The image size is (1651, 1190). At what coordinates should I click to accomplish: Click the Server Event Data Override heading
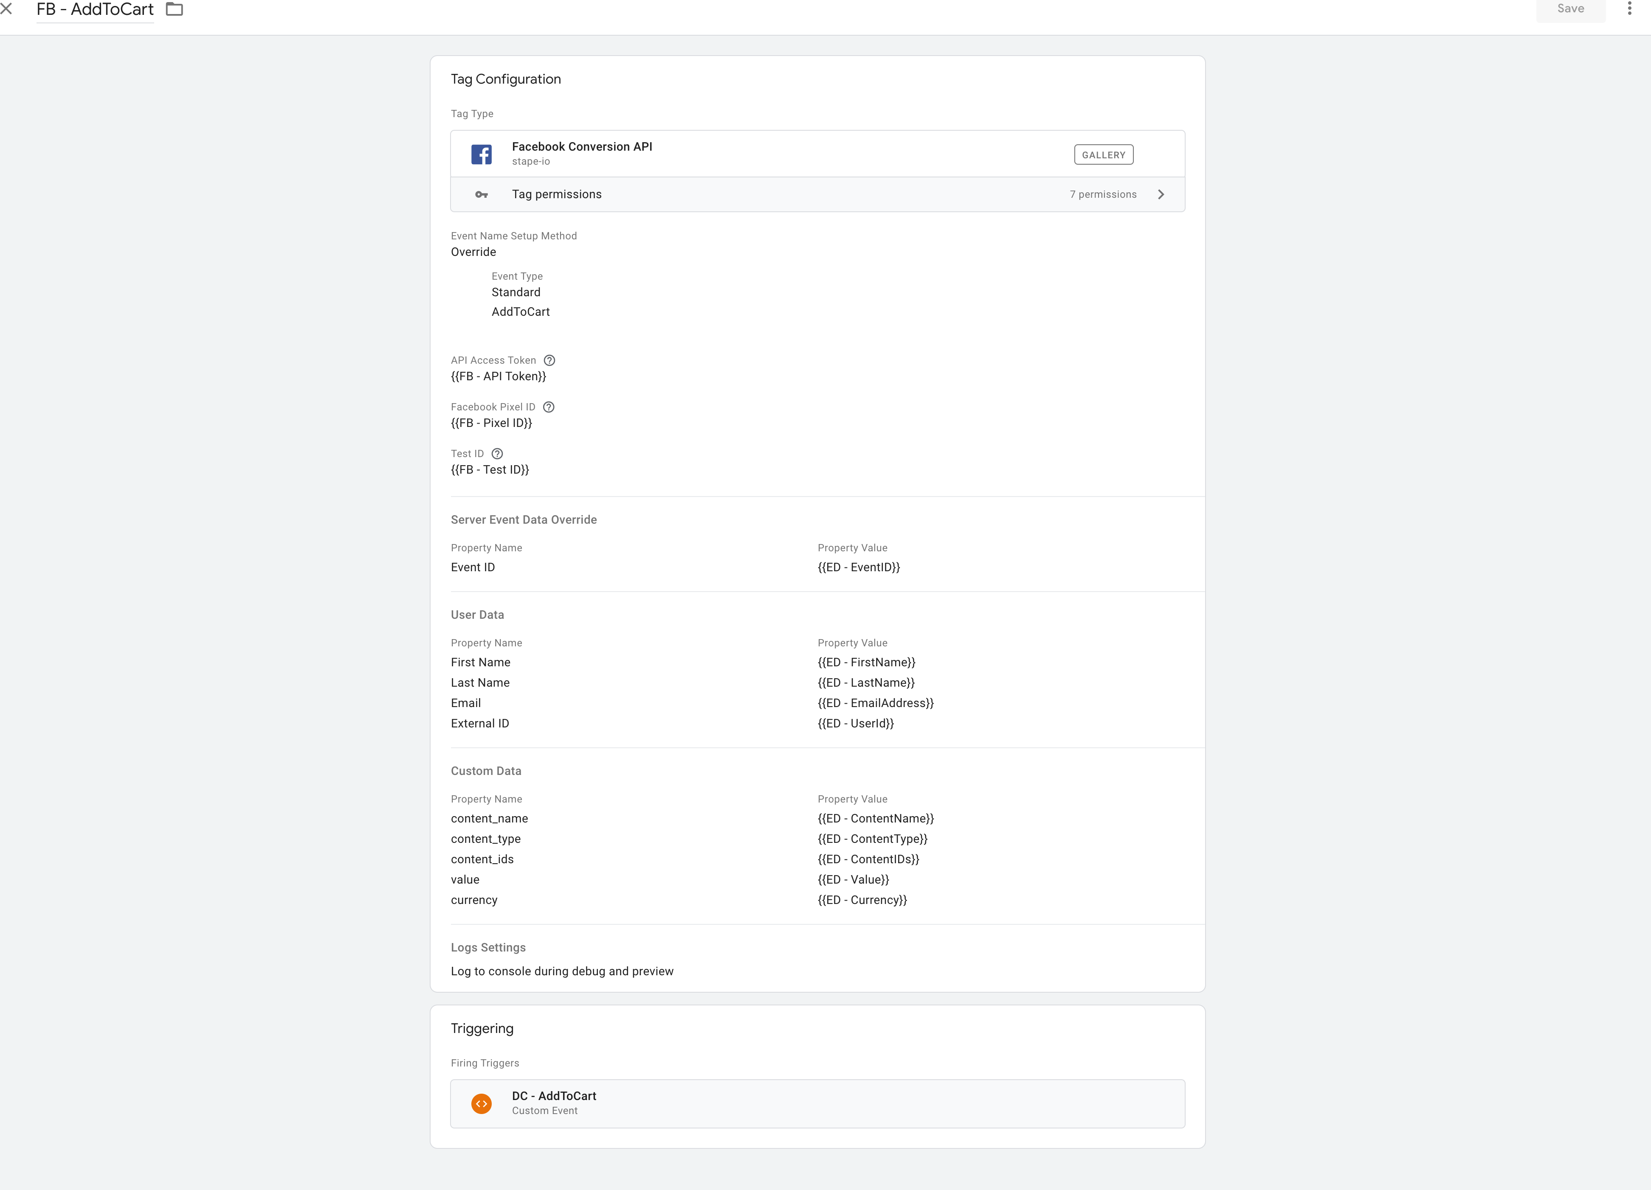[524, 519]
